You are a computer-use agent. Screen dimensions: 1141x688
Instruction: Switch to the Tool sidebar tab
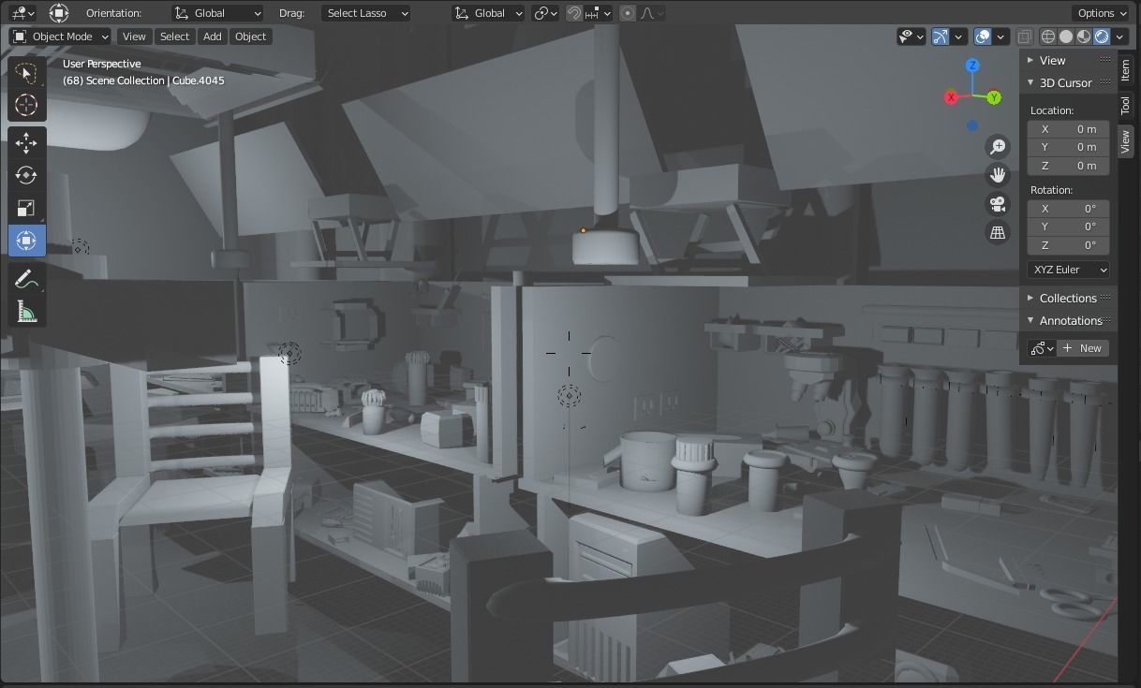click(x=1126, y=106)
